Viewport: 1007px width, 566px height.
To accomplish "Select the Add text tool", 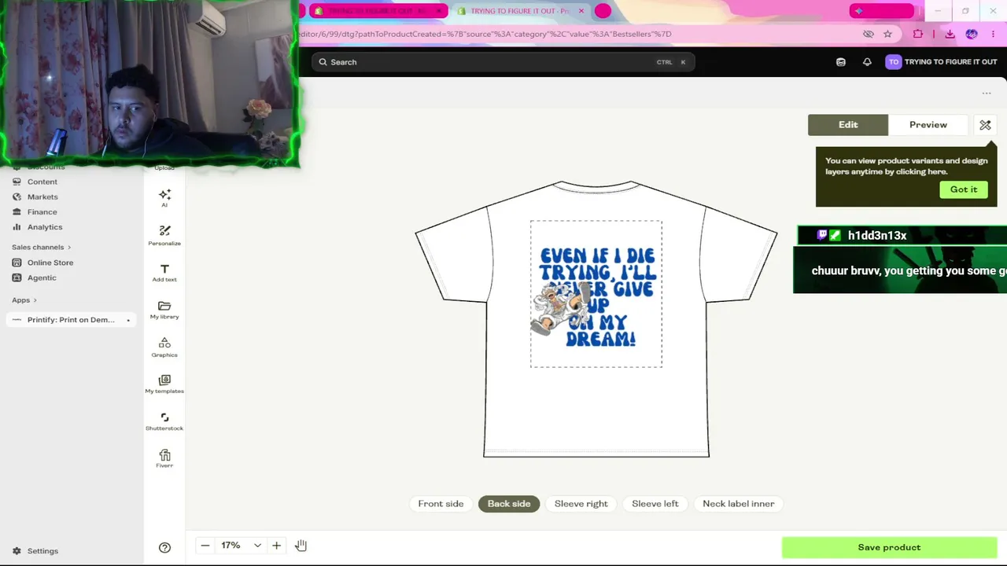I will tap(164, 273).
